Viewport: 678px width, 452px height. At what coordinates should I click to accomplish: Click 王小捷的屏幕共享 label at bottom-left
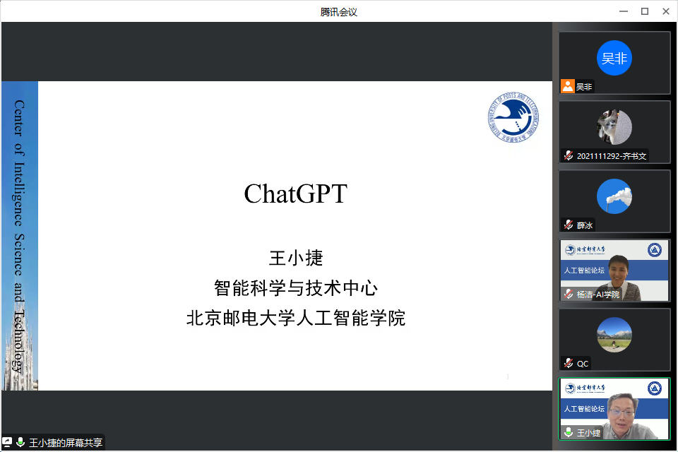point(66,443)
